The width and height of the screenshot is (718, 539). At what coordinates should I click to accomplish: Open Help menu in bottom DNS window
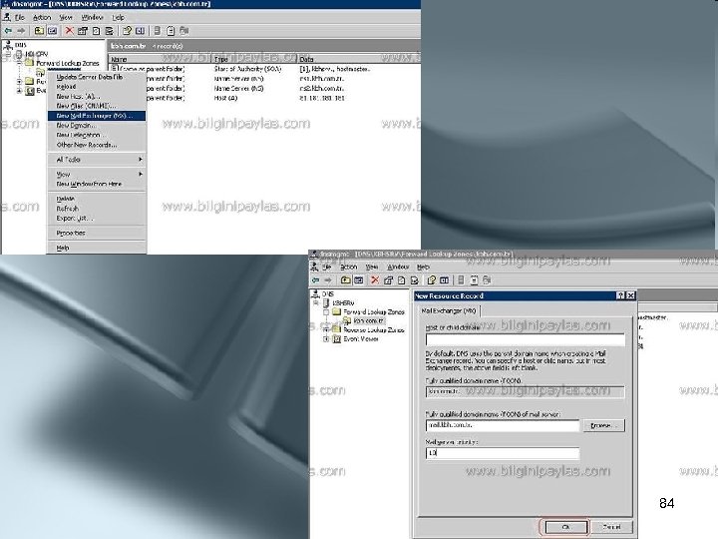423,267
